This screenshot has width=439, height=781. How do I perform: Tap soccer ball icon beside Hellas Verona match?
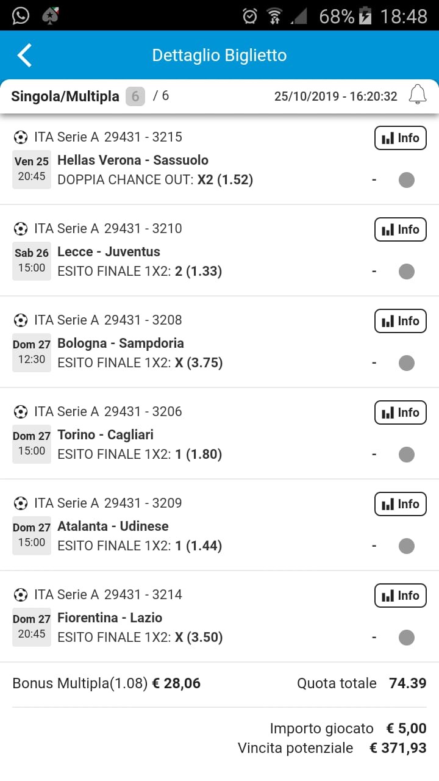21,137
